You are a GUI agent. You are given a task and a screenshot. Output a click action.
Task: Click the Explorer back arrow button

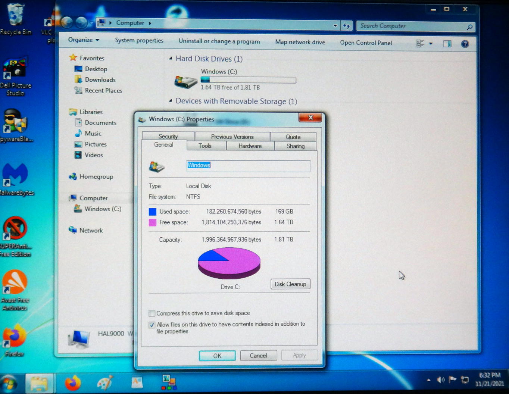coord(67,23)
